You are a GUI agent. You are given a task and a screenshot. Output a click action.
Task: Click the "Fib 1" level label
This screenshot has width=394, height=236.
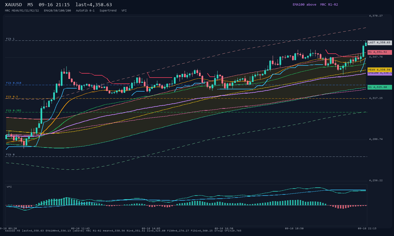10,39
